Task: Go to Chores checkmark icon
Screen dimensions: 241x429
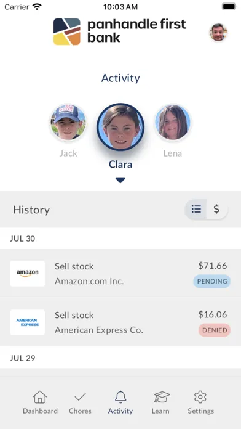Action: click(x=80, y=397)
